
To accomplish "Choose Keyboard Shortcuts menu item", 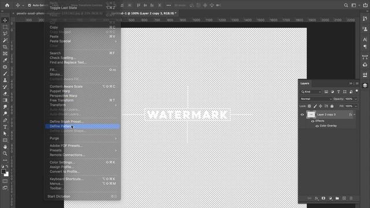I will pos(82,179).
